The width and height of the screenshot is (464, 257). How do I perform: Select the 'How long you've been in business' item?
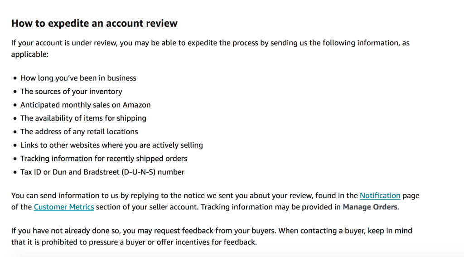[78, 78]
